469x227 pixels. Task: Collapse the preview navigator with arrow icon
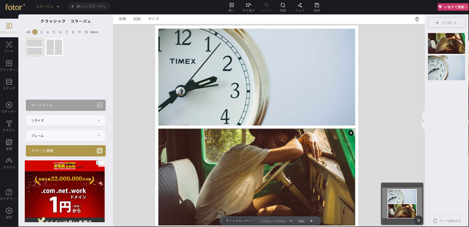[418, 220]
